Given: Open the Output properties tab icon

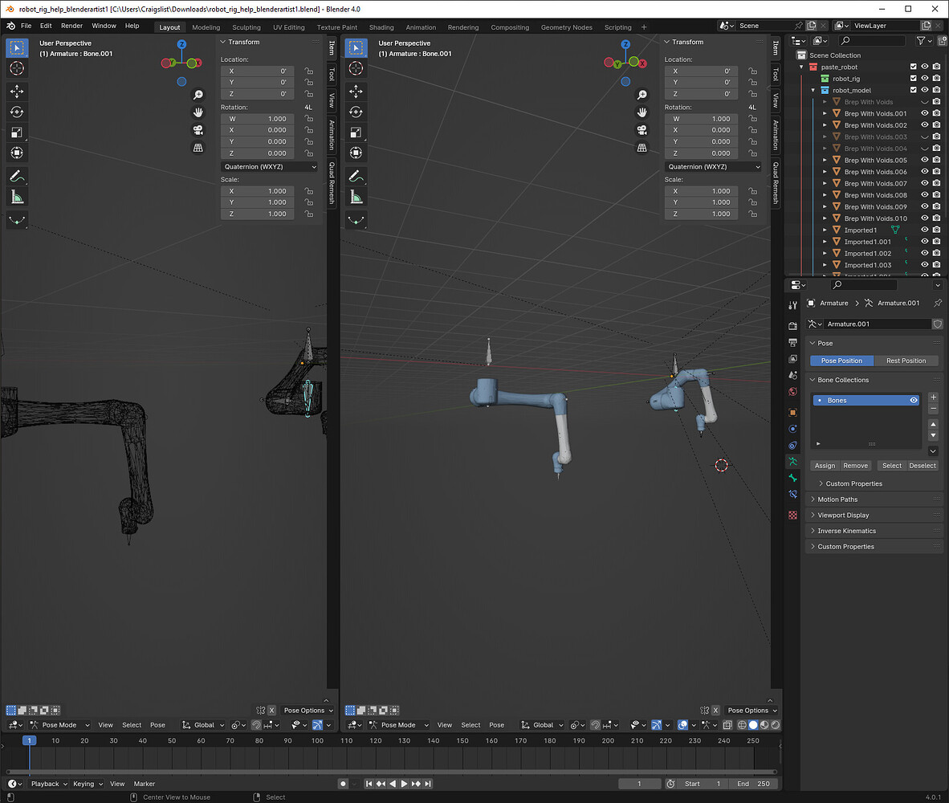Looking at the screenshot, I should click(793, 343).
